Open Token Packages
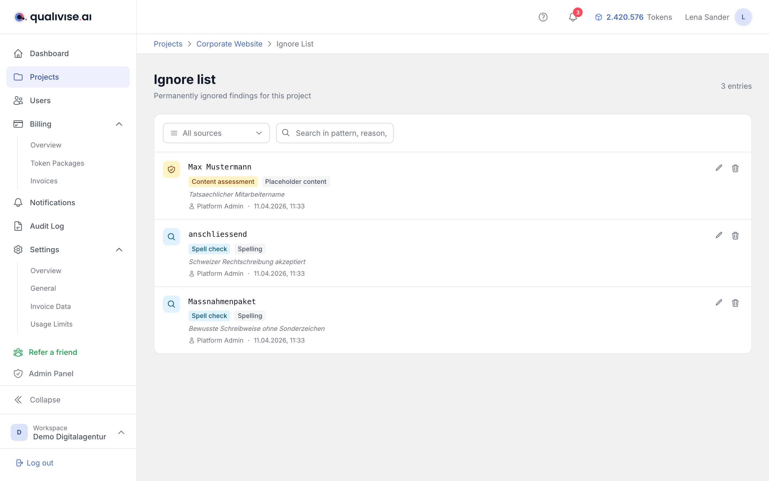 (x=57, y=163)
